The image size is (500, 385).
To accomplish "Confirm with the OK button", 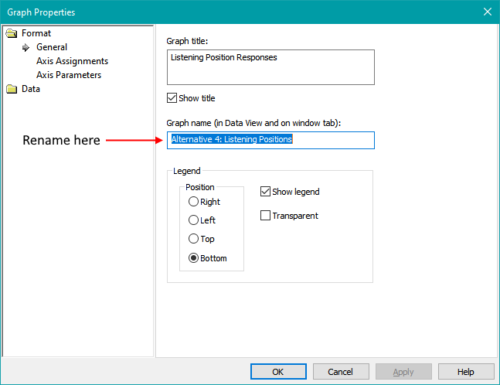I will [x=278, y=372].
